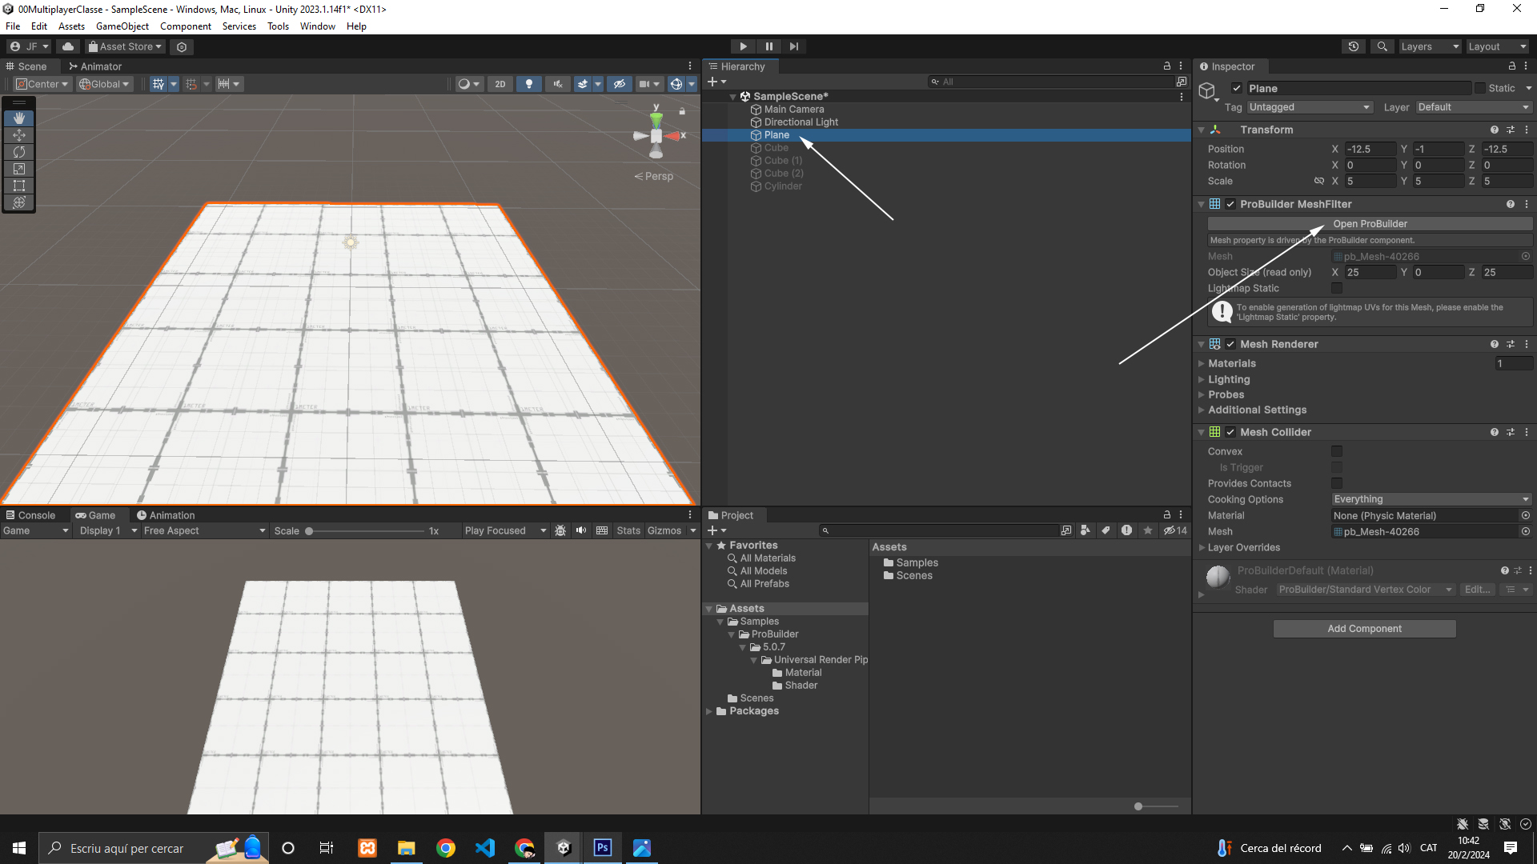
Task: Select the Rotate tool in scene toolbar
Action: click(19, 152)
